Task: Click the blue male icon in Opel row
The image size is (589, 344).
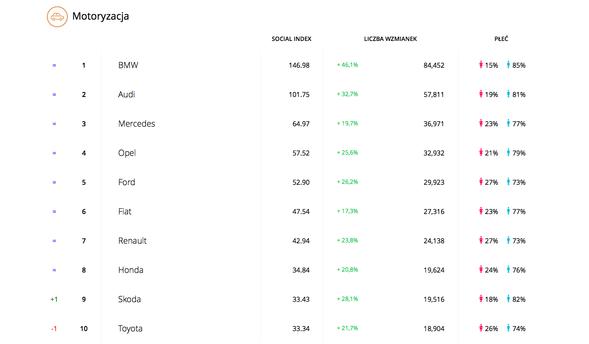Action: coord(508,153)
